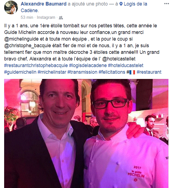This screenshot has height=188, width=172.
Task: Open the #logisdelacadene hashtag
Action: [x=88, y=66]
